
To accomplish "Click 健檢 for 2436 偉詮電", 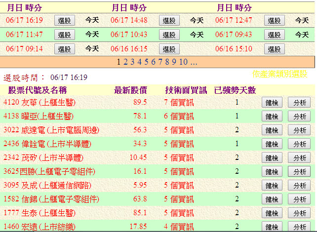I will [272, 144].
